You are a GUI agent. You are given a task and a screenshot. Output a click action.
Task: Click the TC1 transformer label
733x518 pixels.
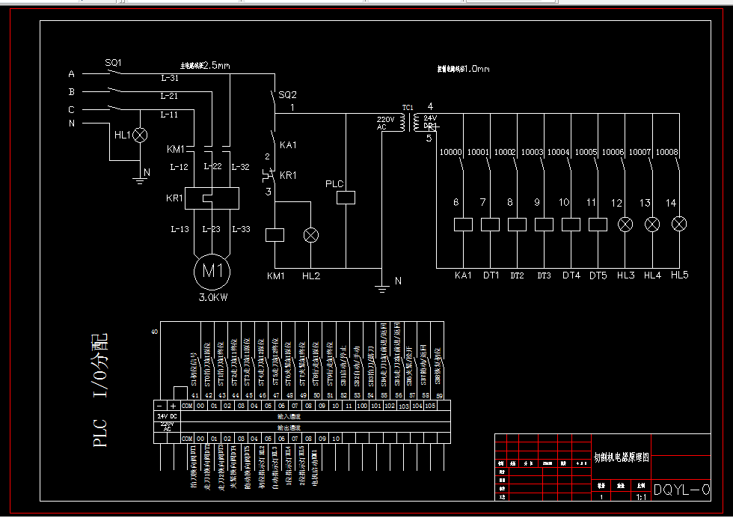408,108
